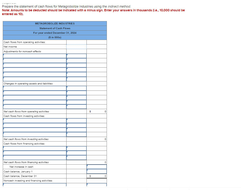241x190 pixels.
Task: Open the first financing activities item dropdown
Action: coord(34,148)
